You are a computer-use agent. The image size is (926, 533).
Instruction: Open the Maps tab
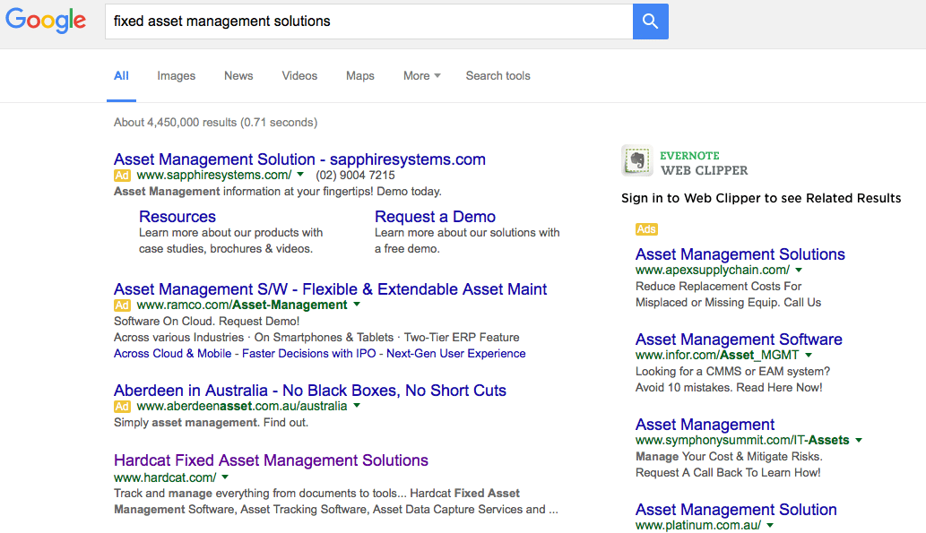(360, 75)
